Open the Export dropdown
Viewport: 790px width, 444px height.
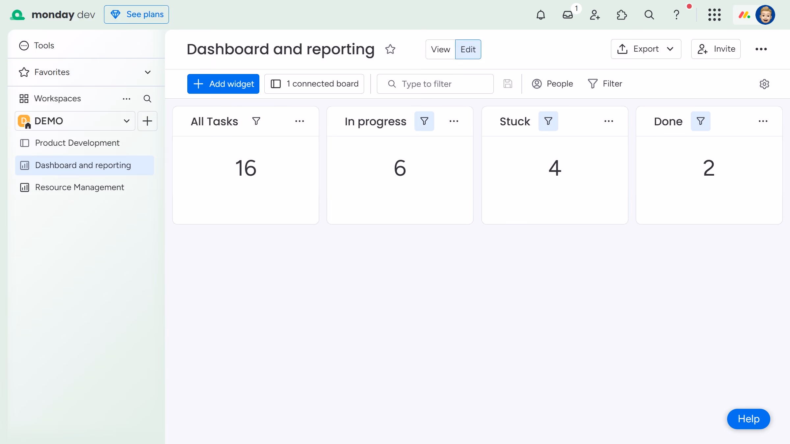pos(646,49)
